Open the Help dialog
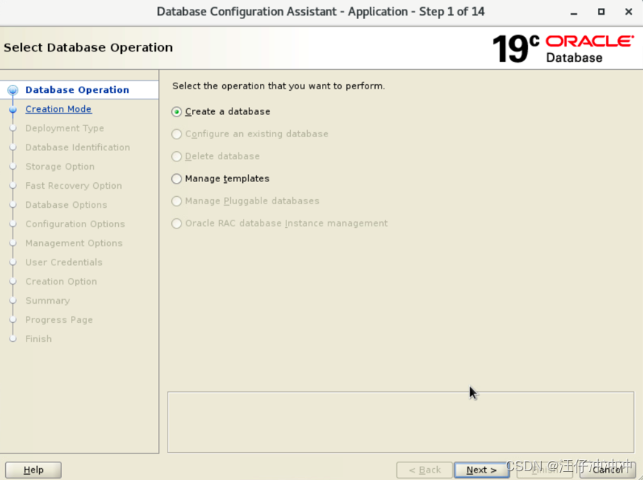This screenshot has height=480, width=643. coord(33,469)
